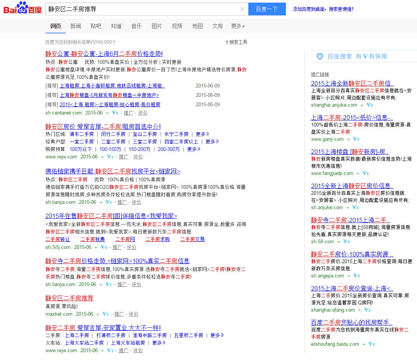The height and width of the screenshot is (360, 417).
Task: Switch to the 贴吧 tab
Action: [x=96, y=26]
